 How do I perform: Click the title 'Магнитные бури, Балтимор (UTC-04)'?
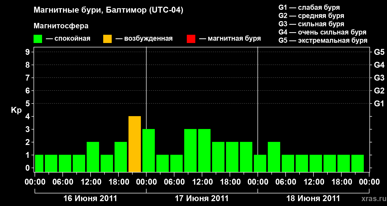click(x=108, y=11)
